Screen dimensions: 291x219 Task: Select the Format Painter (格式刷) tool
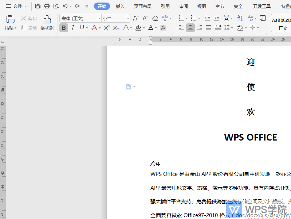click(47, 23)
